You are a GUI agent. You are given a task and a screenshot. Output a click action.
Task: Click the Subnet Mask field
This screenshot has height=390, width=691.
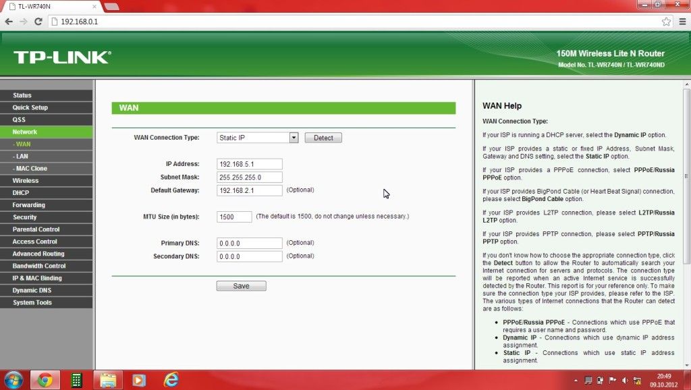pyautogui.click(x=250, y=177)
